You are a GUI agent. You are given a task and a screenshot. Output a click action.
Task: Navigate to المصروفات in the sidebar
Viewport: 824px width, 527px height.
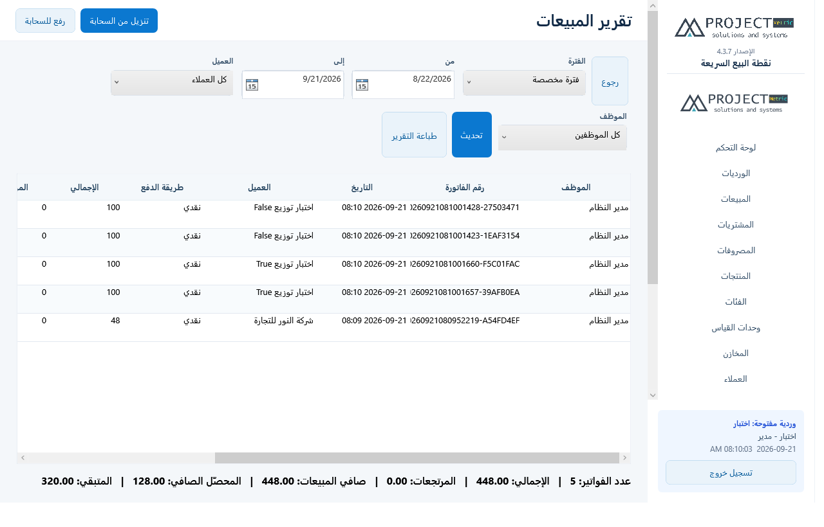736,250
